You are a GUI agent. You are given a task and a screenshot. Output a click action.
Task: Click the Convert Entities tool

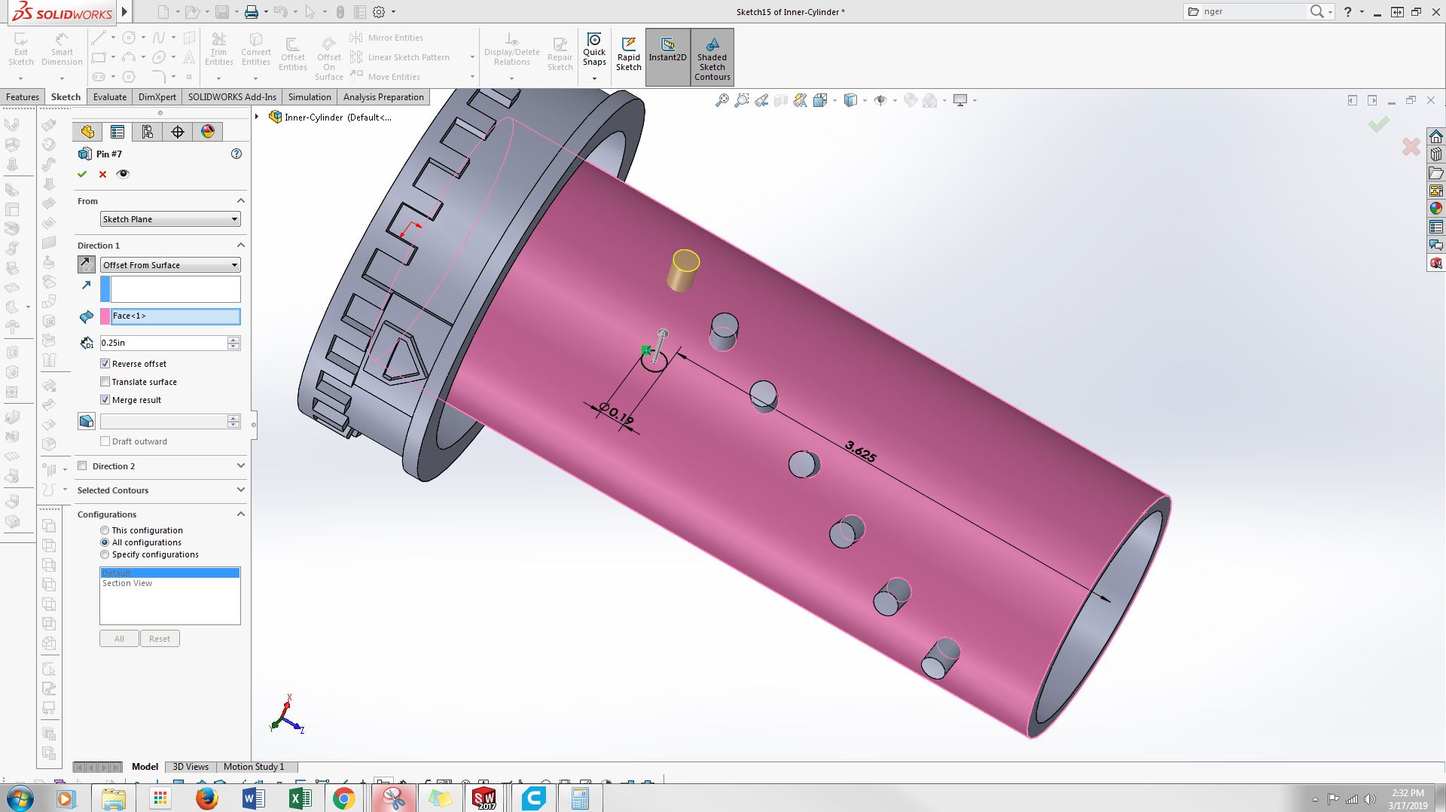(x=256, y=50)
